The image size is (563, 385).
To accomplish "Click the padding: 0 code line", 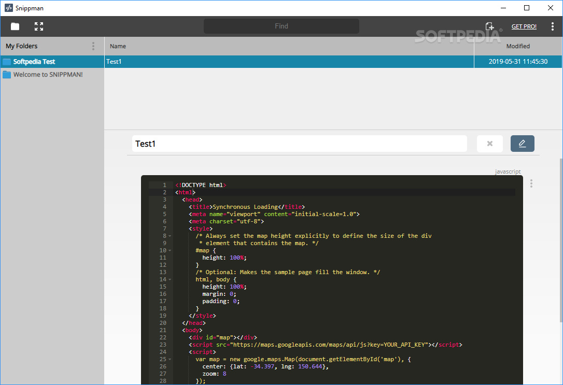I will tap(221, 301).
